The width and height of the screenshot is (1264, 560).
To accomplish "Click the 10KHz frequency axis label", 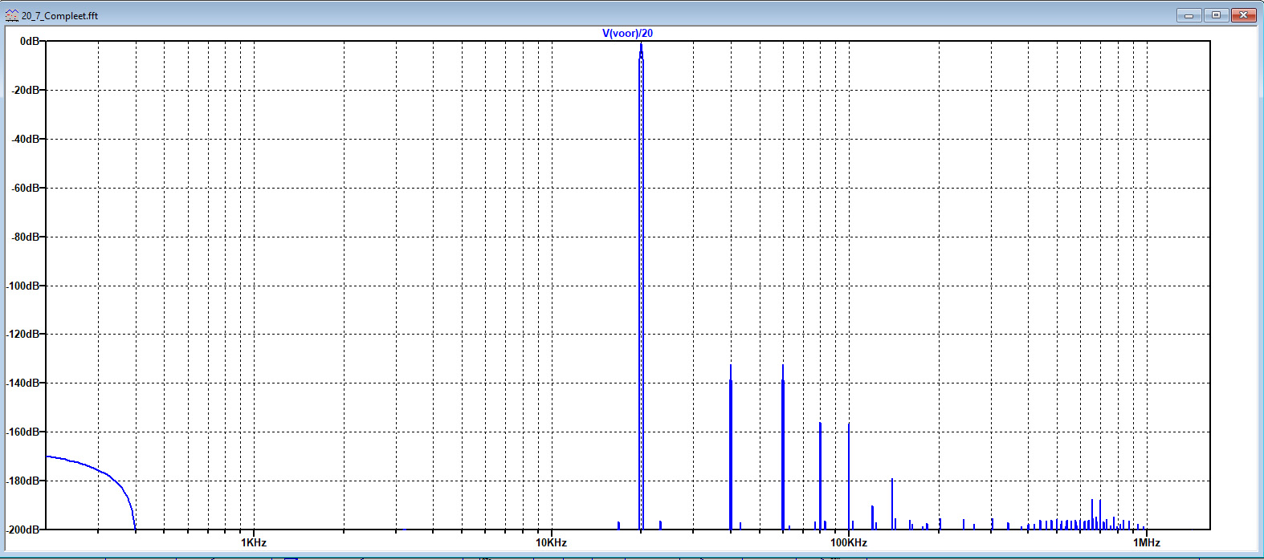I will pyautogui.click(x=552, y=542).
